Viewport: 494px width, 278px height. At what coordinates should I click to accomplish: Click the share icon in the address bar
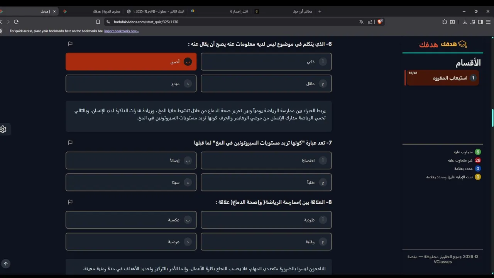pyautogui.click(x=370, y=22)
